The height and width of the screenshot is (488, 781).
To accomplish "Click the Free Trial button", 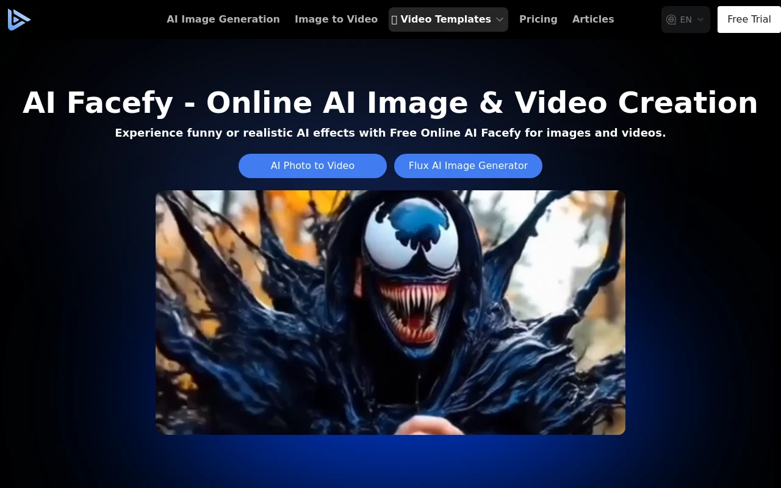I will [x=749, y=19].
